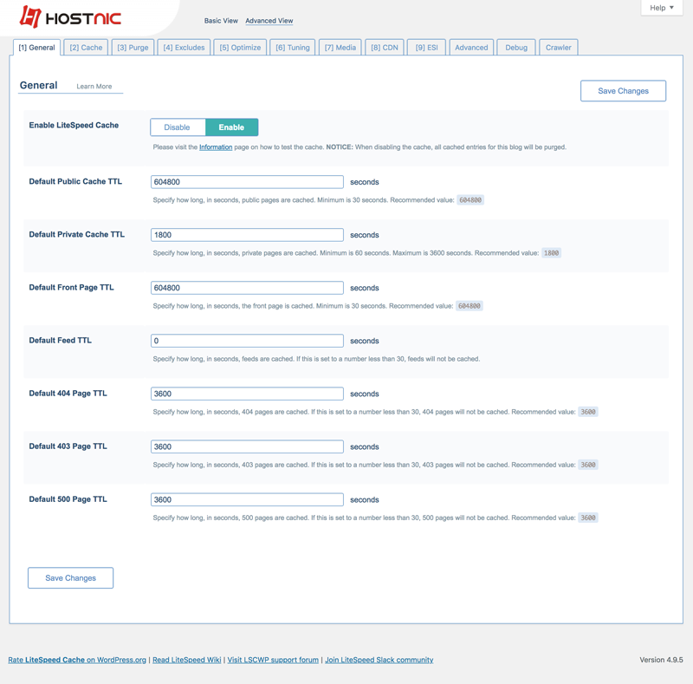This screenshot has height=684, width=693.
Task: Click recommended value 3600 for 404 Page
Action: pyautogui.click(x=588, y=412)
